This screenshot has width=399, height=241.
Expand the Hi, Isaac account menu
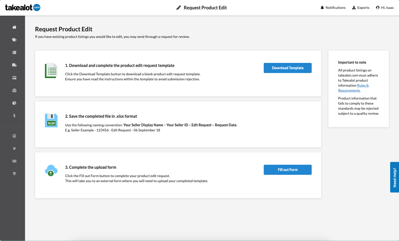pos(385,8)
